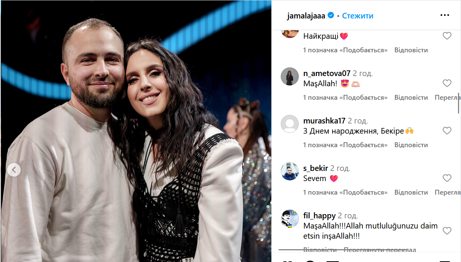
Task: Open n_ametova07's profile avatar
Action: point(290,76)
